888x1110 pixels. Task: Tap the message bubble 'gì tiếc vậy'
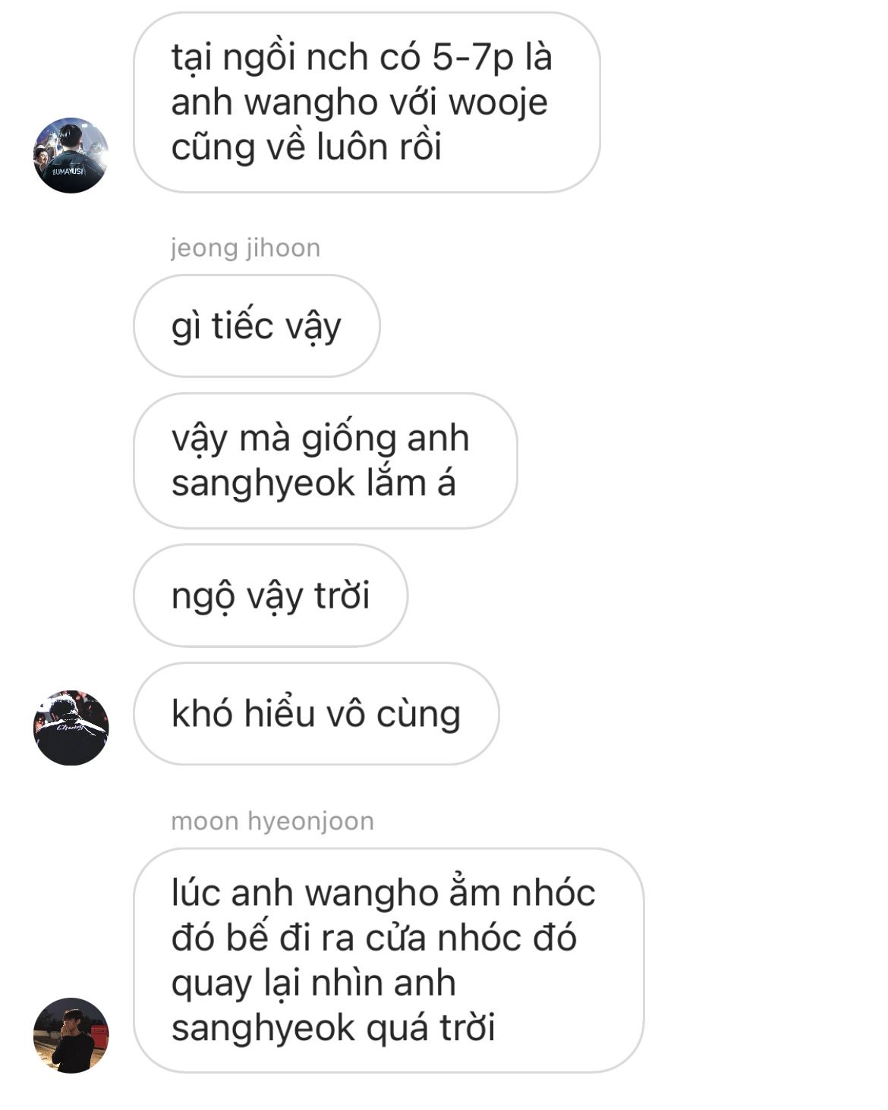click(257, 325)
